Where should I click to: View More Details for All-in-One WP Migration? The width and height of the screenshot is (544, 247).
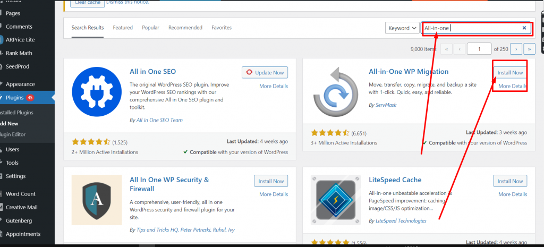[513, 86]
